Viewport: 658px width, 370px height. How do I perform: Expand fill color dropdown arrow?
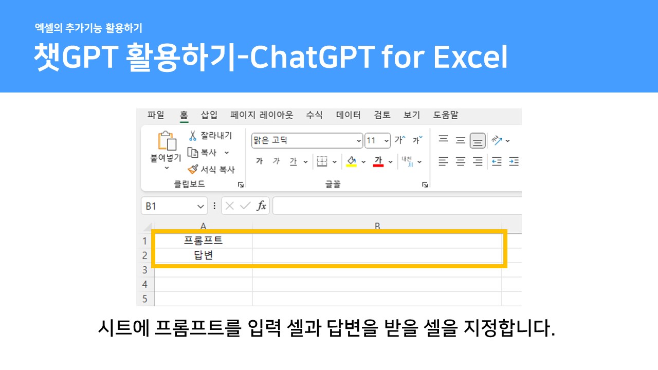click(x=363, y=161)
